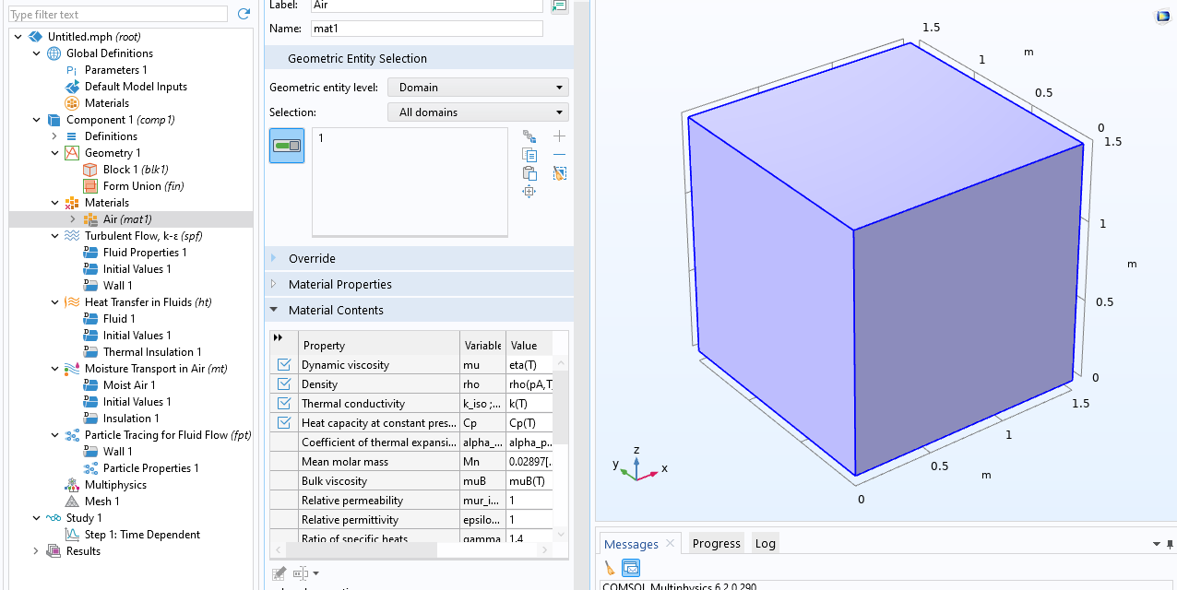Click the refresh icon beside filter box
Screen dimensions: 1177x590
pyautogui.click(x=244, y=14)
